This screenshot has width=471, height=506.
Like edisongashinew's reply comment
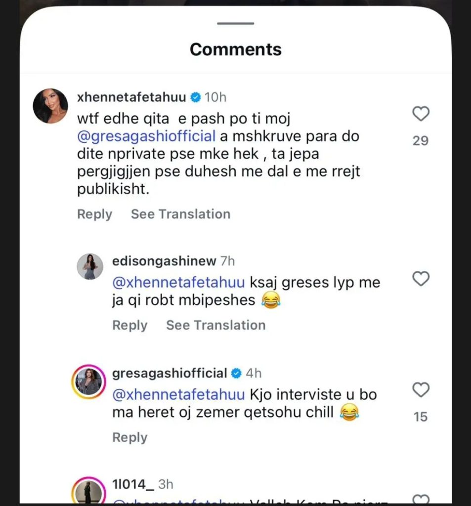(x=421, y=279)
